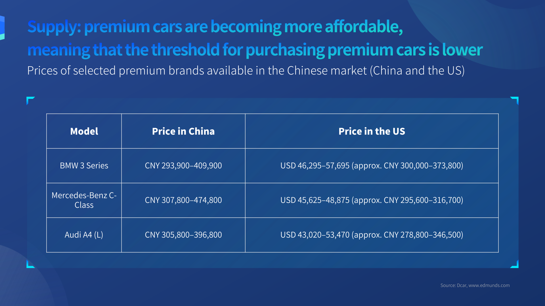
Task: Click the bottom-left cyan corner bracket
Action: pos(30,264)
